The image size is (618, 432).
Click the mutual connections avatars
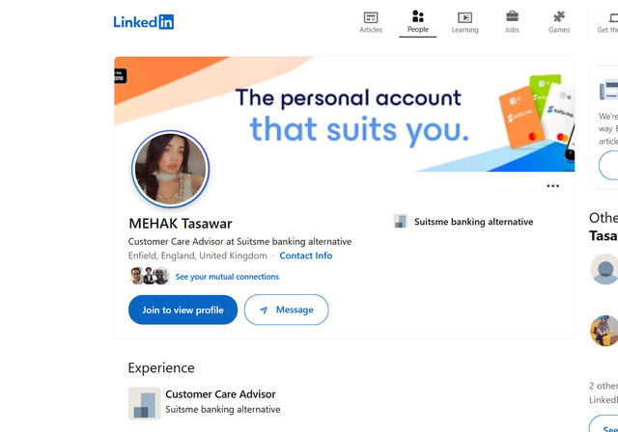click(149, 277)
